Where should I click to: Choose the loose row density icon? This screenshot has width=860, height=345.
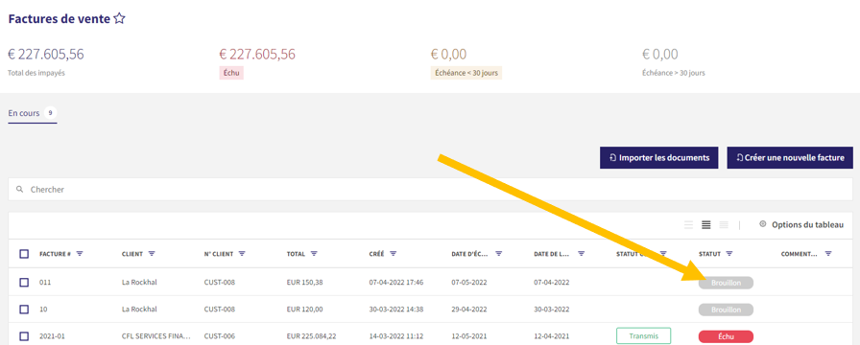pos(688,224)
